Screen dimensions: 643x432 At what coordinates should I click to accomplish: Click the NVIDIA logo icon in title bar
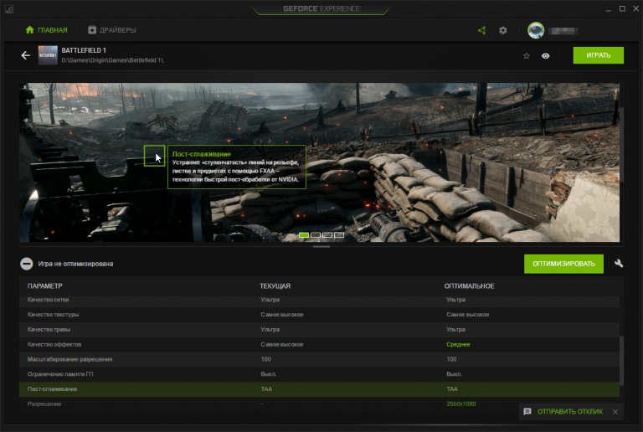point(9,9)
